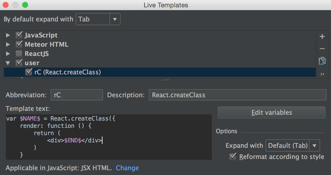Remove selected template with minus icon

(322, 49)
